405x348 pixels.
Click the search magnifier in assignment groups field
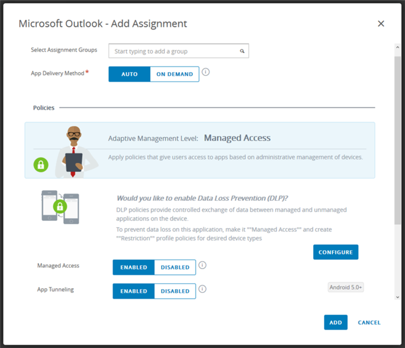point(242,51)
